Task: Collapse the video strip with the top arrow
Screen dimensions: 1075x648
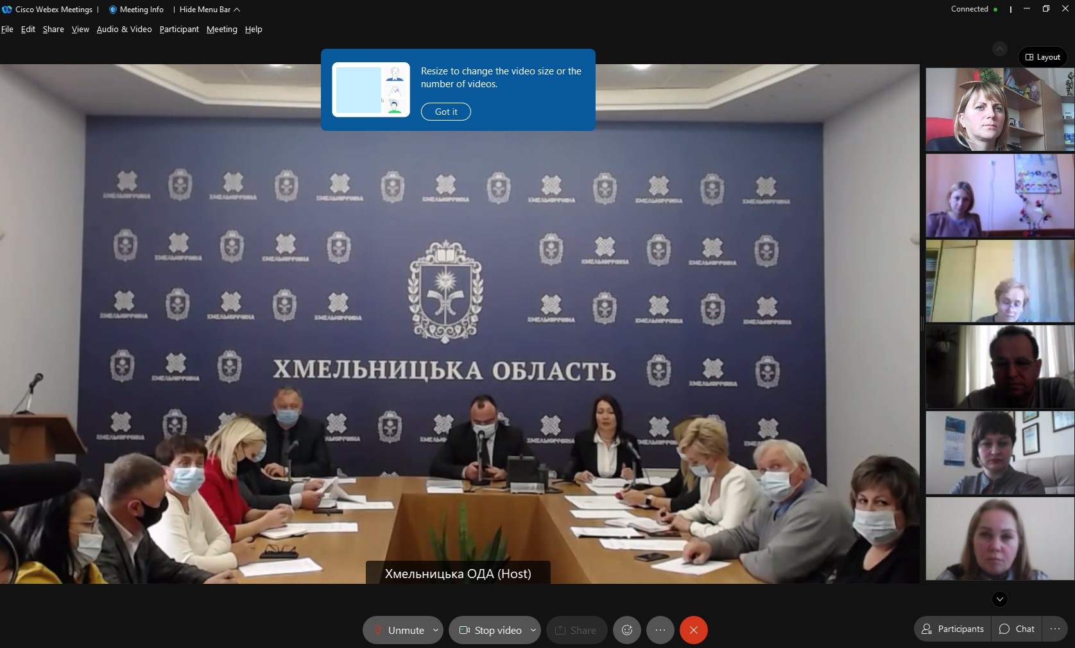Action: (x=999, y=49)
